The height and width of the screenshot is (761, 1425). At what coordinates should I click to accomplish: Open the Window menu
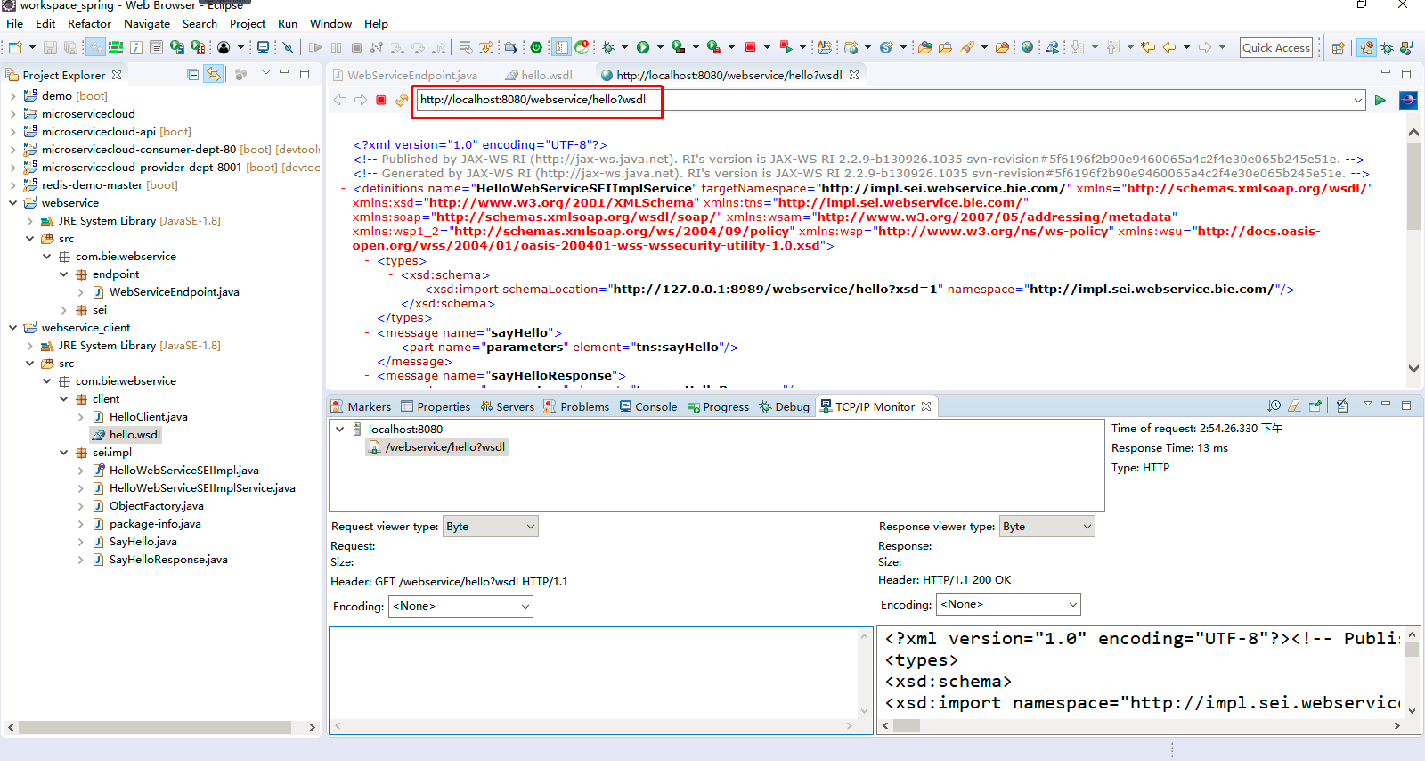(x=330, y=24)
